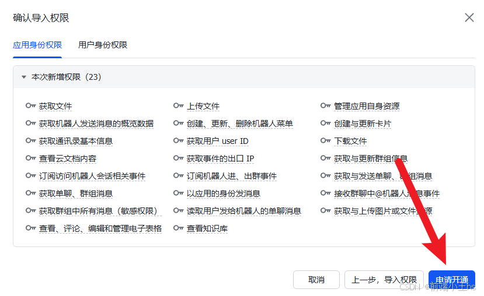Switch to 用户身份权限 tab
The image size is (484, 296).
(x=103, y=45)
